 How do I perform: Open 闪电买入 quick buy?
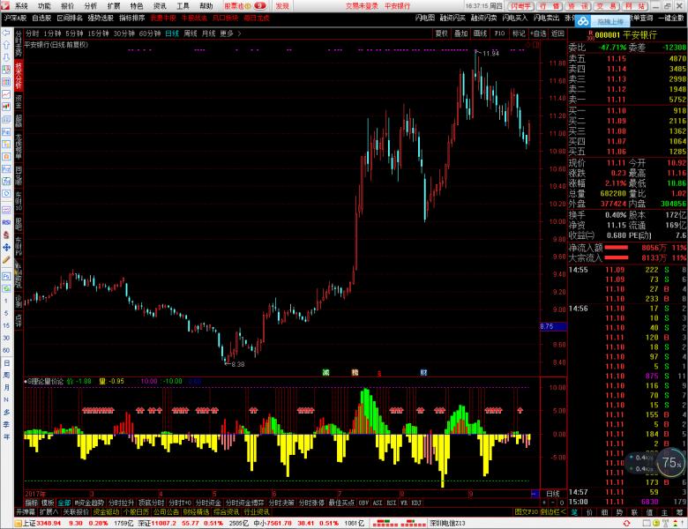tap(515, 18)
